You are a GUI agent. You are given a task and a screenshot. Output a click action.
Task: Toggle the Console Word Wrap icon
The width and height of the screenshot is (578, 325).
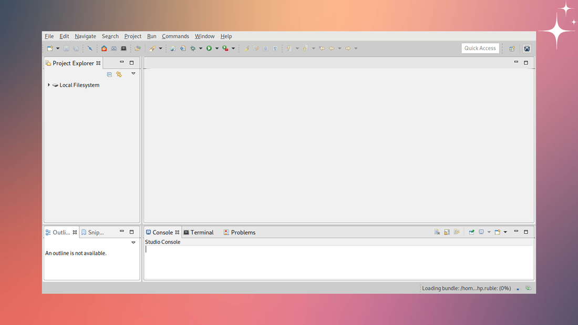pyautogui.click(x=457, y=232)
